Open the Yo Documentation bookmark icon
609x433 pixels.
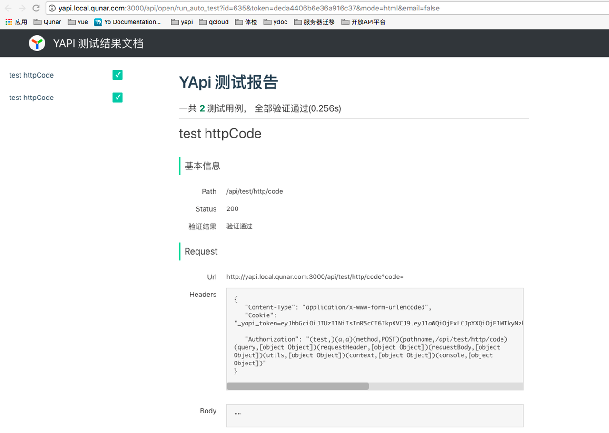(98, 21)
